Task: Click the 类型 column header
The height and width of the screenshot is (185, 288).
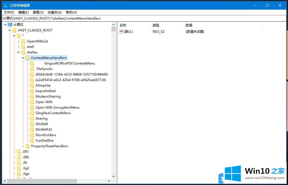Action: (156, 25)
